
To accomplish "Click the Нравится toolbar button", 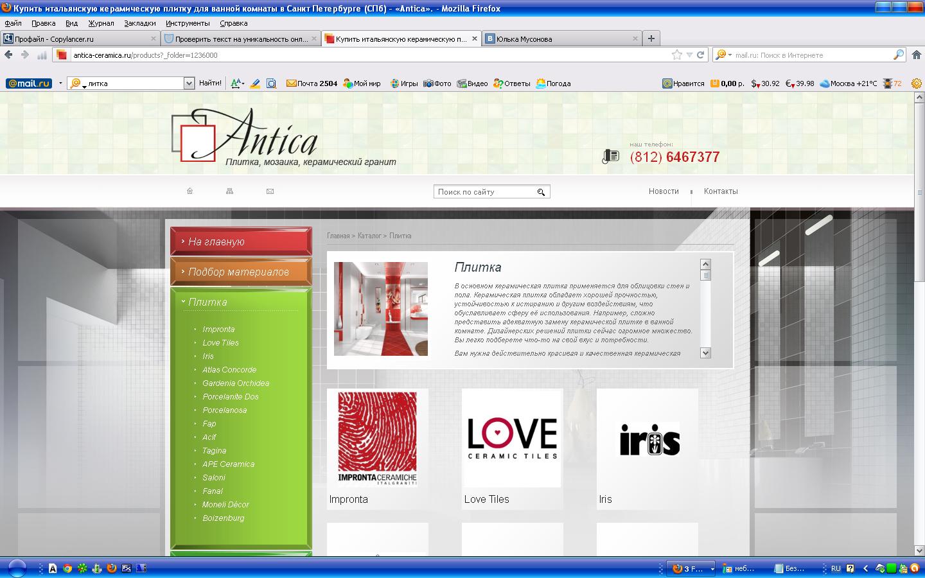I will [x=683, y=83].
